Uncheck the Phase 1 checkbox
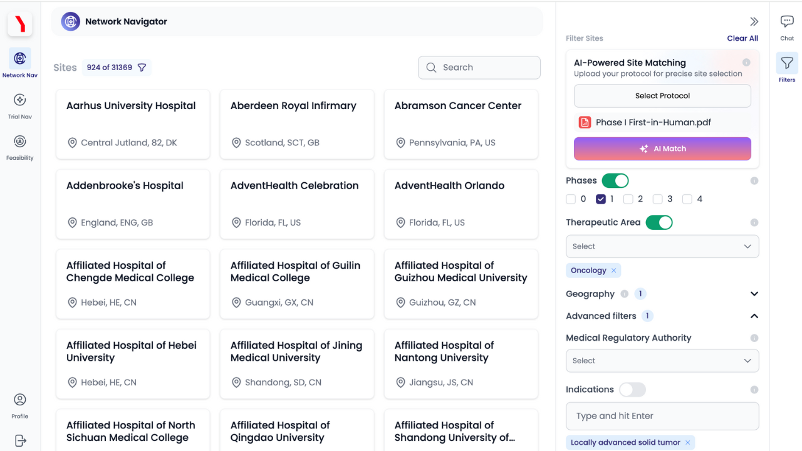This screenshot has height=451, width=802. (x=601, y=199)
